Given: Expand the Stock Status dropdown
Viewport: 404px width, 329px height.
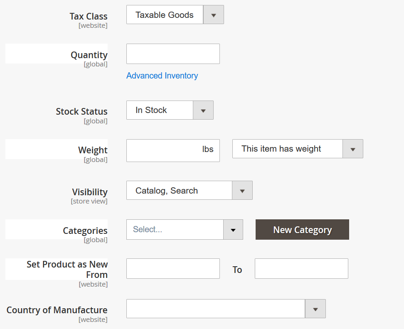Looking at the screenshot, I should [170, 110].
